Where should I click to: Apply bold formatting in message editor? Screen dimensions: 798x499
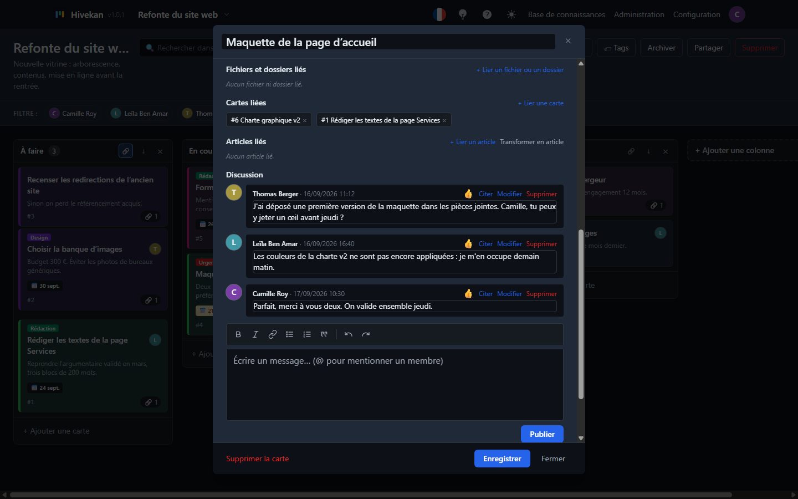[x=238, y=334]
